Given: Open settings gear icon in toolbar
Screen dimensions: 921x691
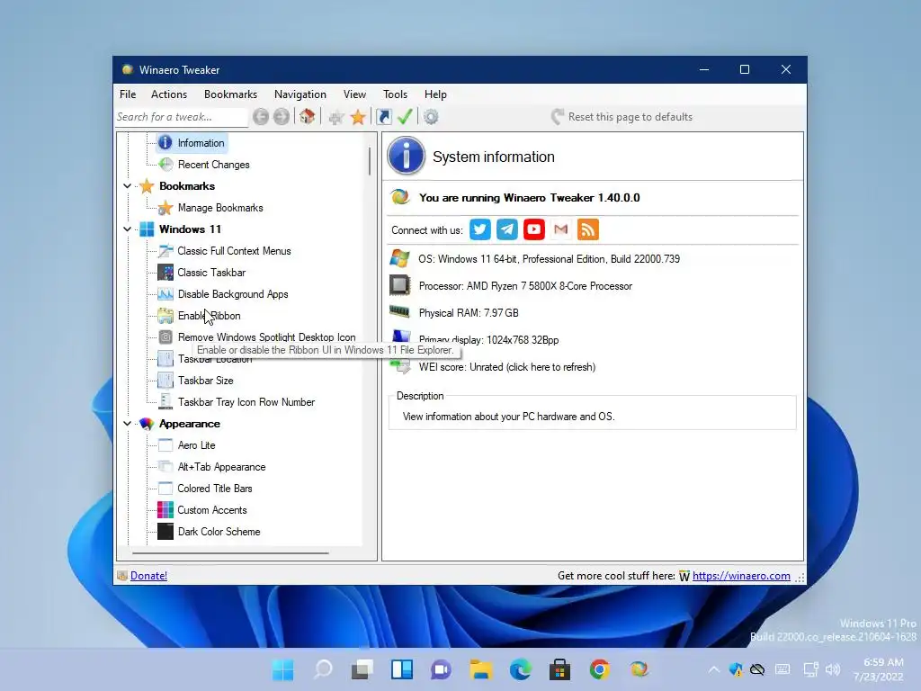Looking at the screenshot, I should (x=431, y=117).
